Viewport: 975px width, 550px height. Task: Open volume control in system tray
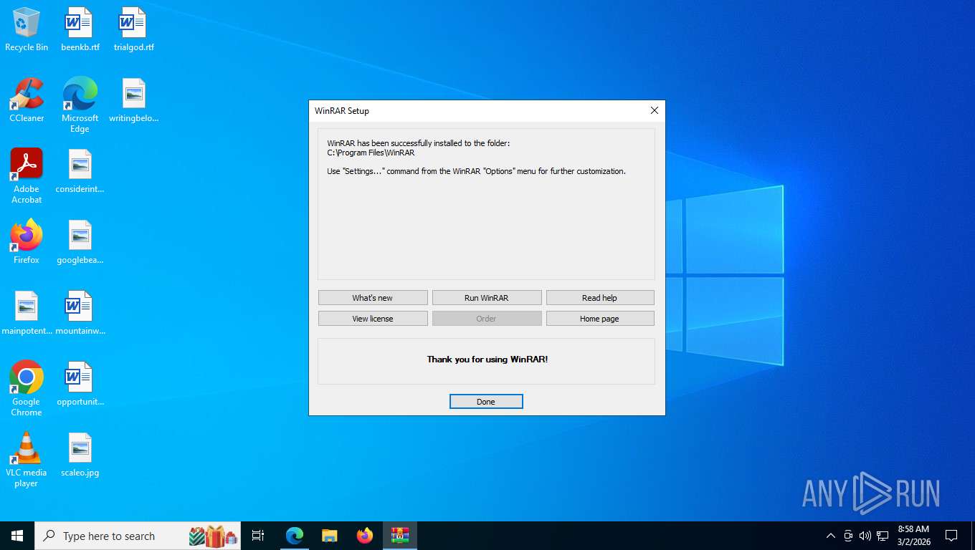coord(865,536)
